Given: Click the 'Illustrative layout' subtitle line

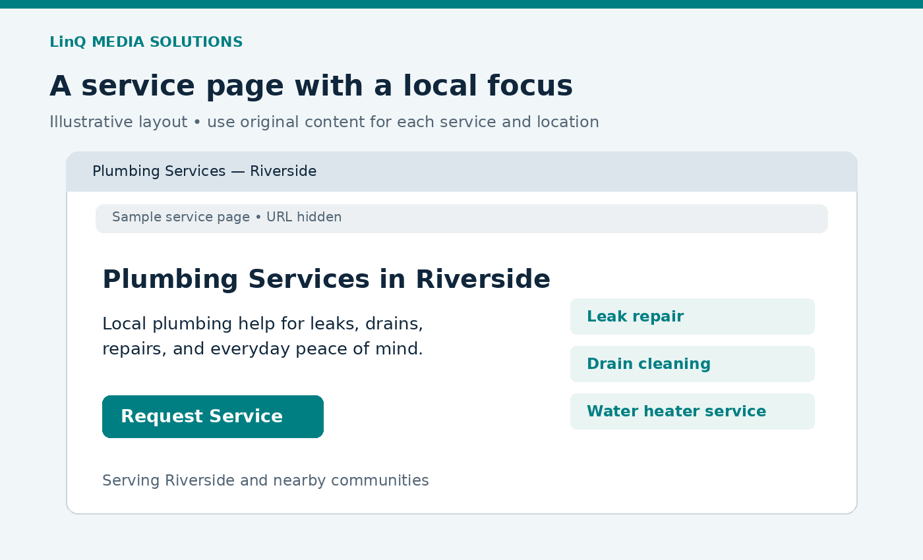Looking at the screenshot, I should coord(324,122).
